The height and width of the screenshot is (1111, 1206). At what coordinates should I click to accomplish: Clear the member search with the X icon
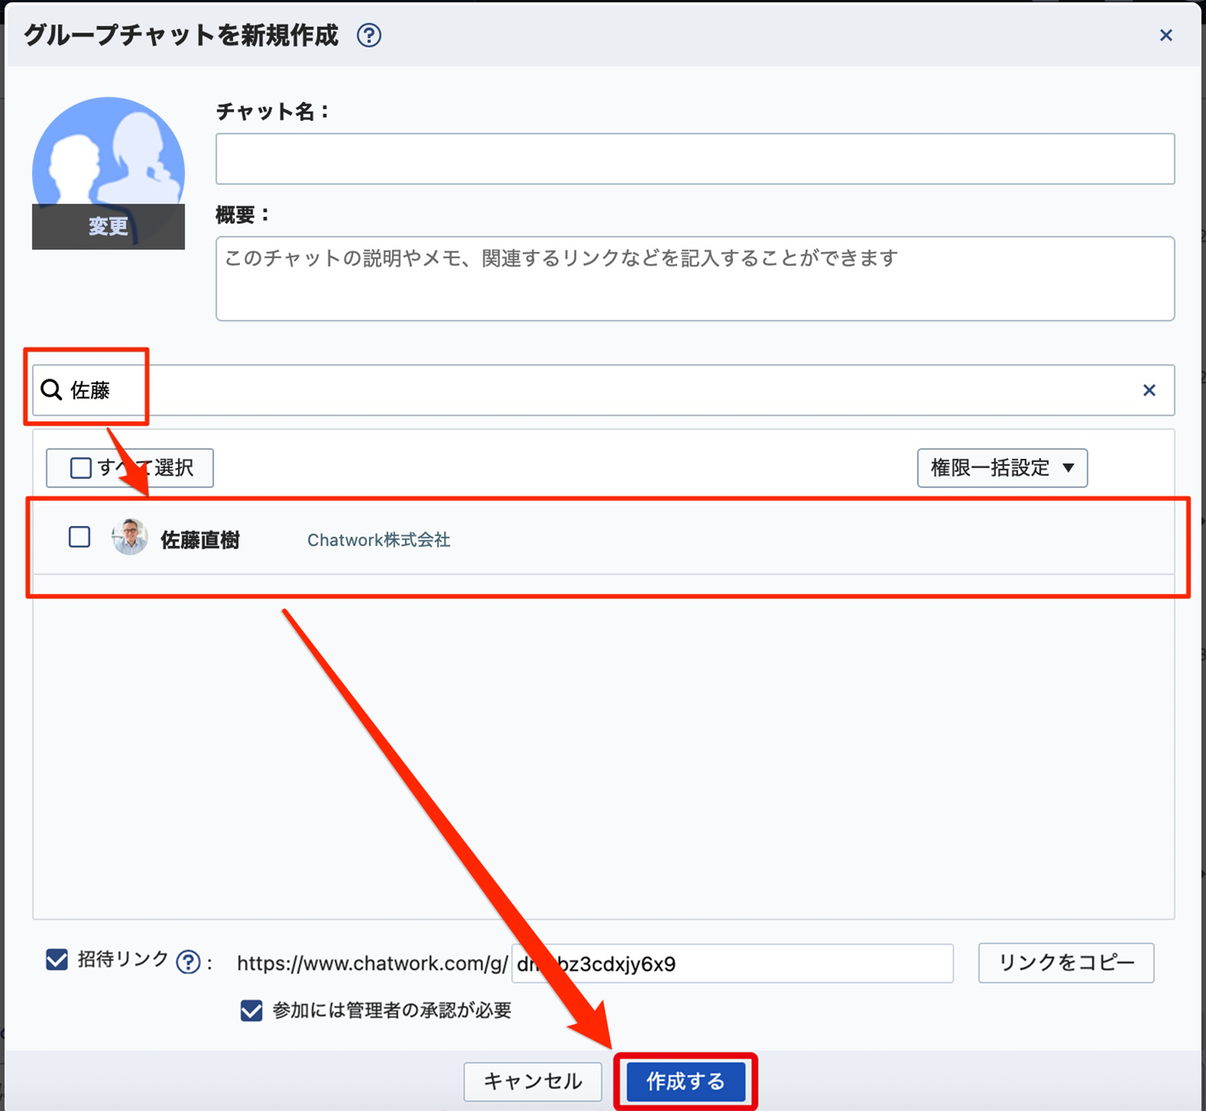tap(1149, 390)
